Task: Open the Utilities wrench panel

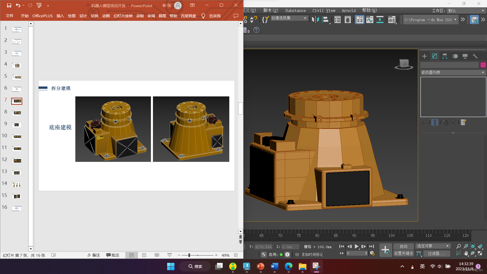Action: pos(475,56)
